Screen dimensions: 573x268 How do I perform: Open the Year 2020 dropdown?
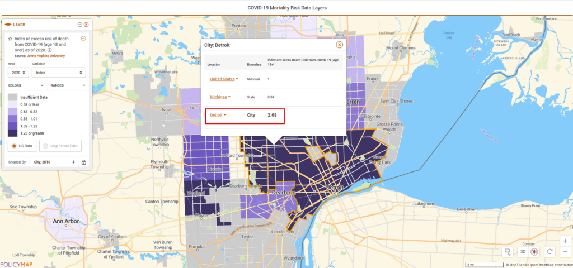pos(18,73)
